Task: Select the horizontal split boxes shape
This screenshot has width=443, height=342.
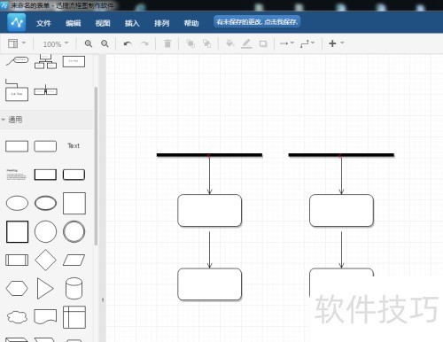Action: coord(45,90)
